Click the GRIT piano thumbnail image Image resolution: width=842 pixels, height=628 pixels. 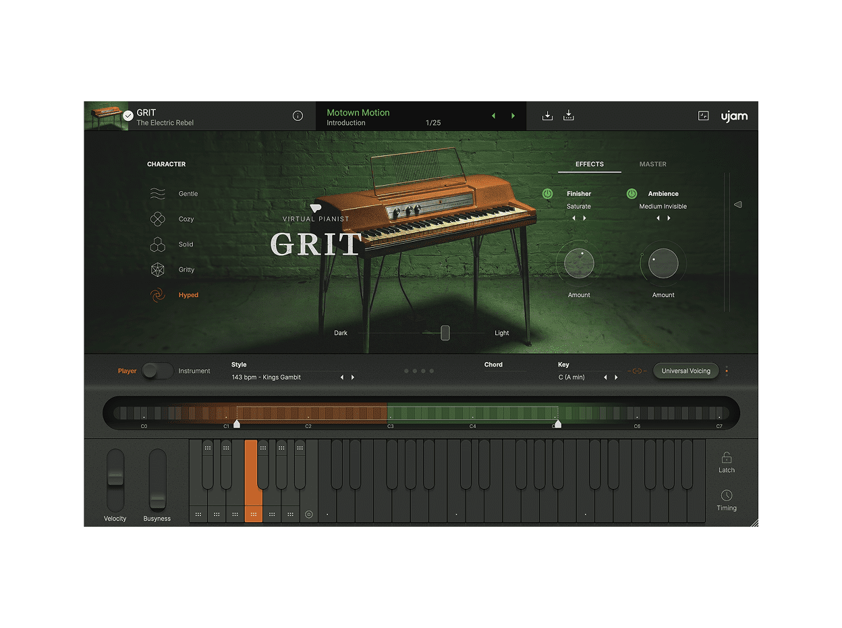(105, 116)
